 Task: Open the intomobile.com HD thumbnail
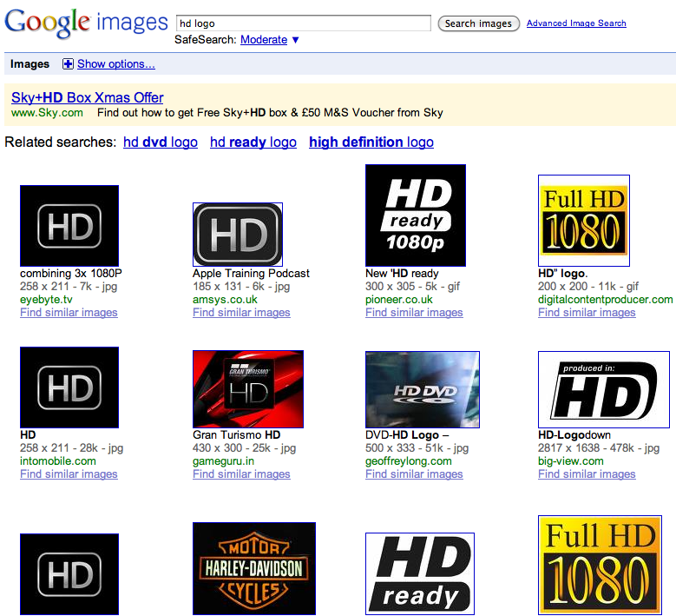click(69, 387)
